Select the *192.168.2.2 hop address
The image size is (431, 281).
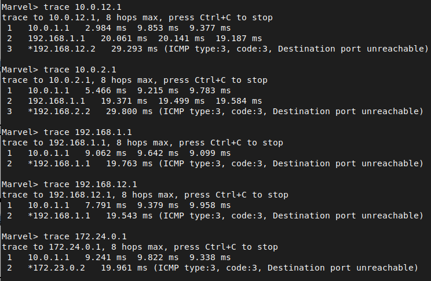[59, 111]
